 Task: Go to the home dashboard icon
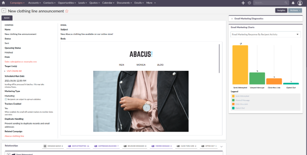pyautogui.click(x=3, y=3)
